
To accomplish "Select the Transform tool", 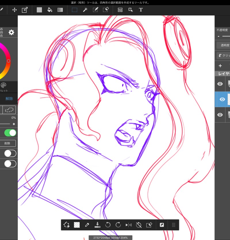I will (x=25, y=10).
